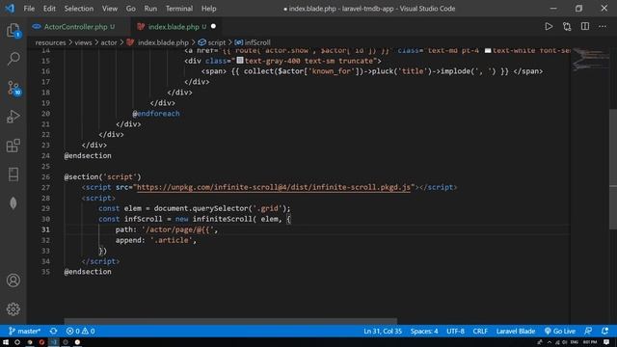Select the index.blade.php editor tab
This screenshot has width=617, height=347.
[x=174, y=27]
